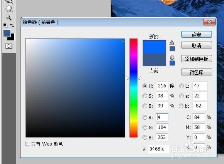Select the L lightness radio button
224x164 pixels.
coord(181,86)
